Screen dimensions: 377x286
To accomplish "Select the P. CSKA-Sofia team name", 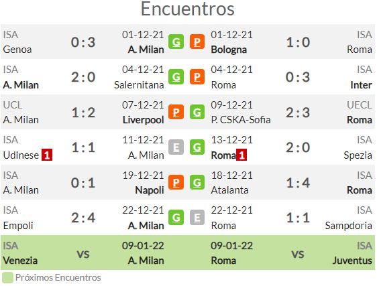I will [241, 120].
